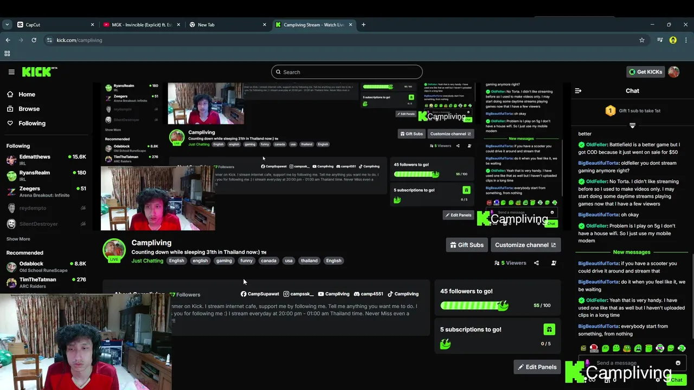
Task: Insert the first emote in the quick emote row
Action: tap(583, 348)
